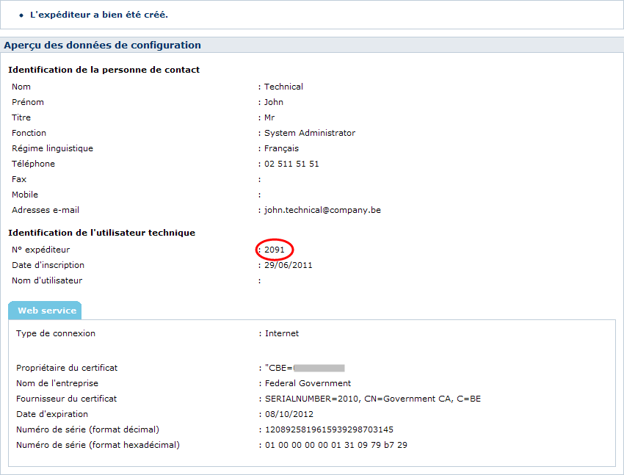
Task: Select the Type de connexion value Internet
Action: coord(280,333)
